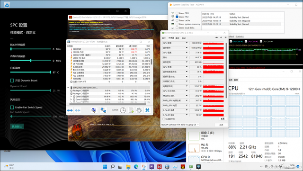Click 内存时钟偏移 slider handle
Screen dimensions: 303x171
pos(30,61)
